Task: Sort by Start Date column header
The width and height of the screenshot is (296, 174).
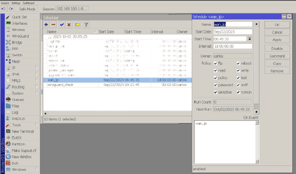Action: [x=111, y=32]
